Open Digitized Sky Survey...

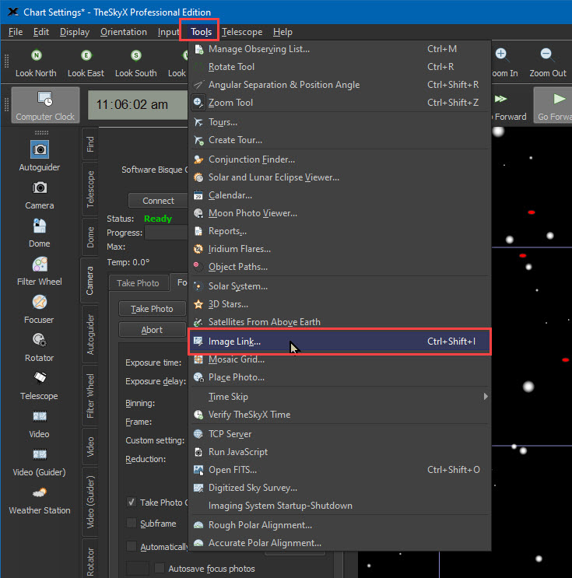point(339,488)
